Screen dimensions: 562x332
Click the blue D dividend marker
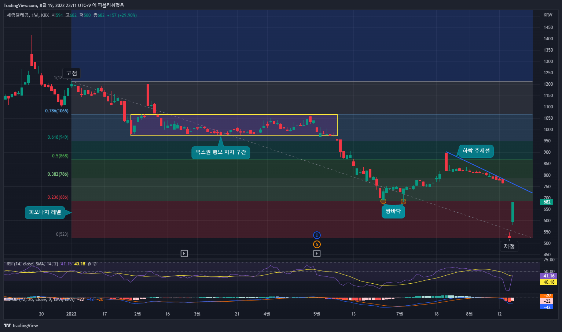[x=317, y=235]
